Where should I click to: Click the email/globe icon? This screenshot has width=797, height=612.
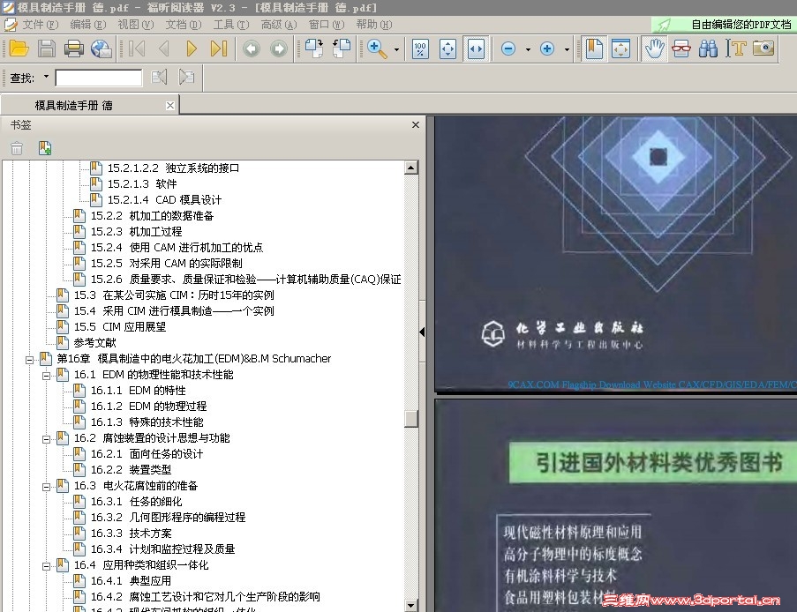coord(102,49)
